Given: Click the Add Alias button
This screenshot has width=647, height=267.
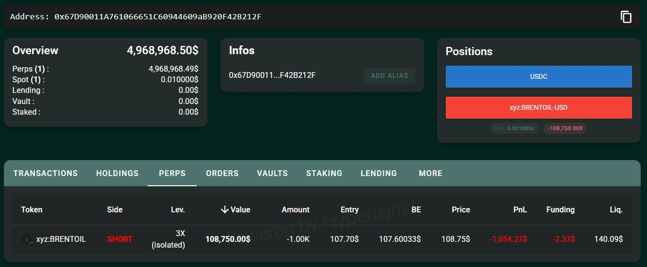Looking at the screenshot, I should tap(389, 75).
